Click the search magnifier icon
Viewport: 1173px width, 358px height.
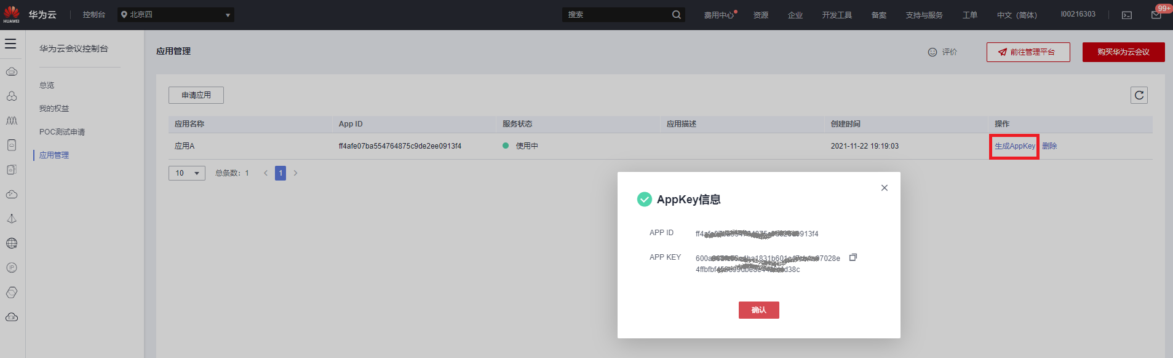click(x=677, y=15)
